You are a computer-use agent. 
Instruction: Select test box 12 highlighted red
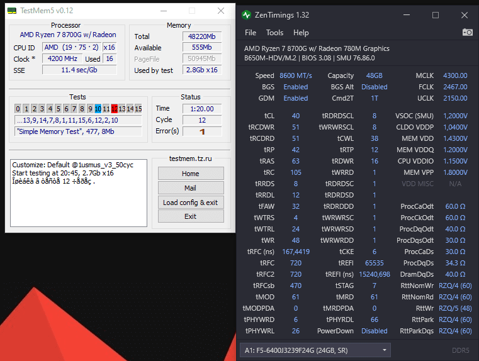tap(115, 109)
